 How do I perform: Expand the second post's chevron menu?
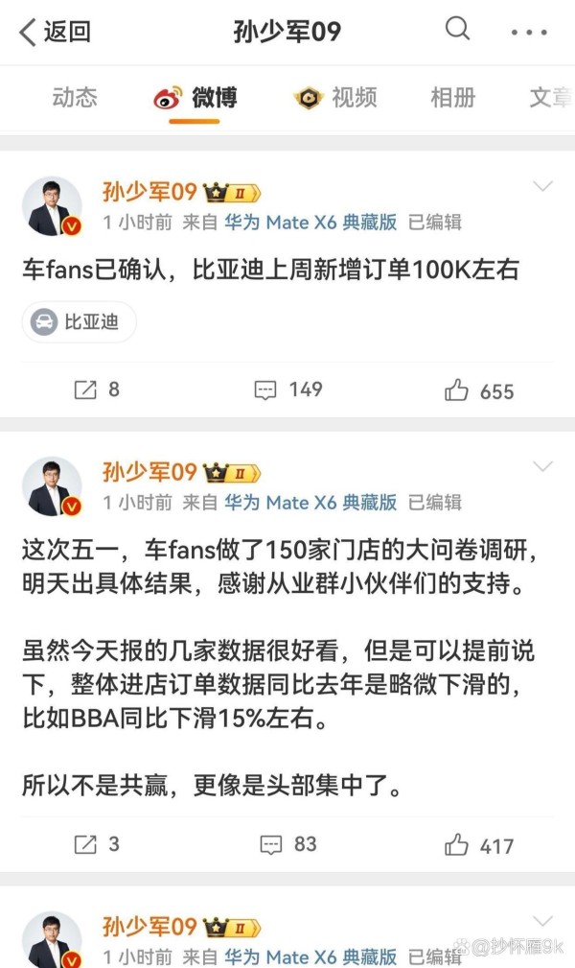click(x=542, y=466)
